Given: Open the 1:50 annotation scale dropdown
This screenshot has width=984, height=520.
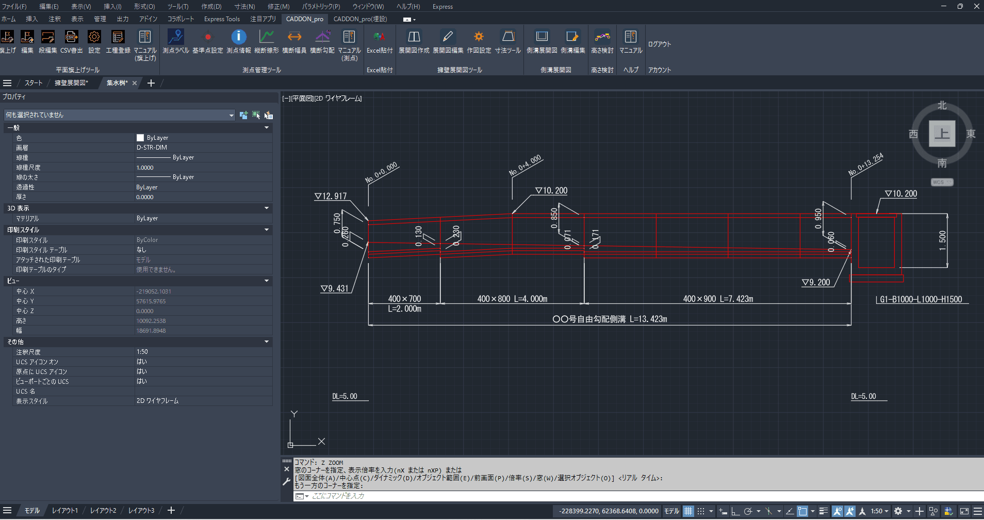Looking at the screenshot, I should click(879, 511).
